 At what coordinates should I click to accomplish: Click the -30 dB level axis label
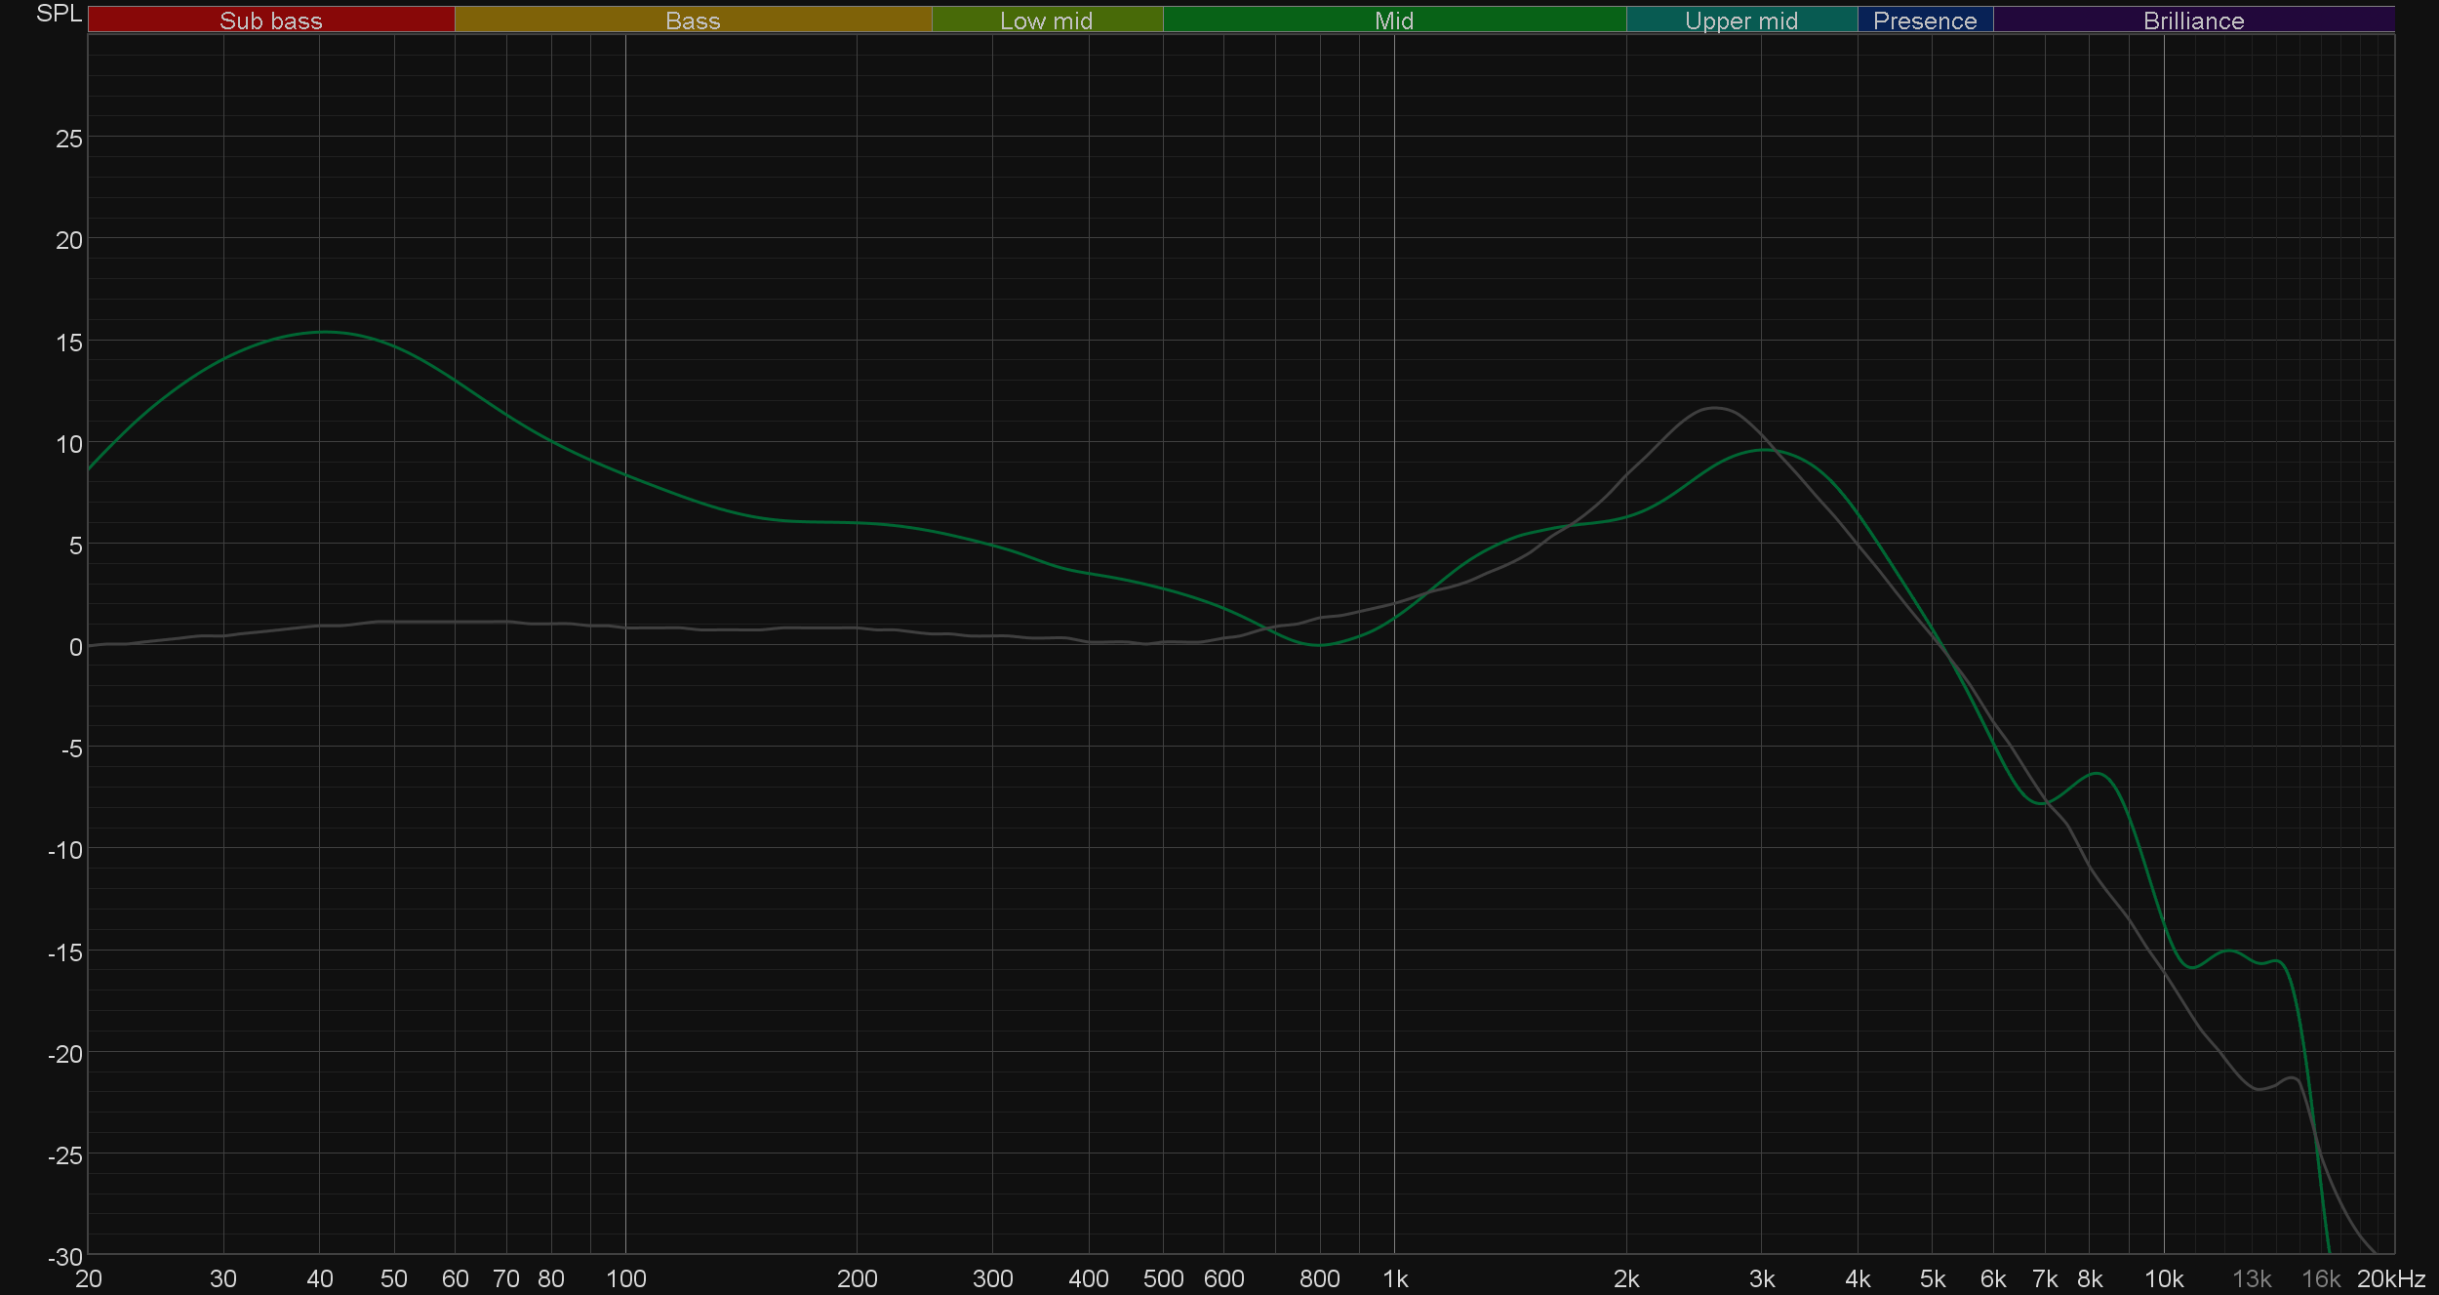65,1257
